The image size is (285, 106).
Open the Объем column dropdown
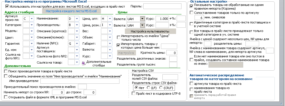(110, 37)
